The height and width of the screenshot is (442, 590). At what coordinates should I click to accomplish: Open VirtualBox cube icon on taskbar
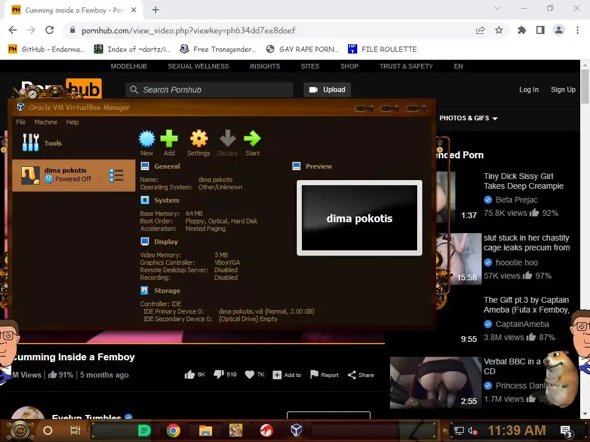[x=296, y=430]
